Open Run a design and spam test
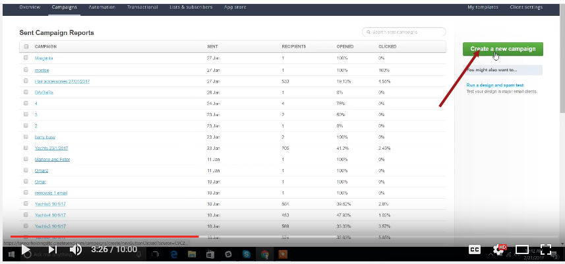 495,85
